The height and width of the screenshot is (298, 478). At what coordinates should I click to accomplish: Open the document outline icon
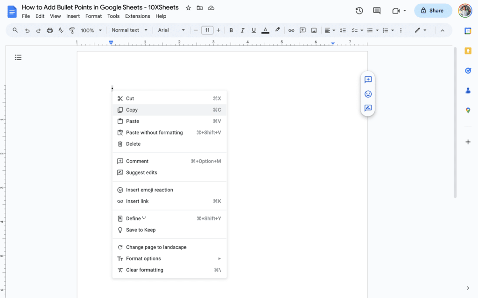coord(18,57)
